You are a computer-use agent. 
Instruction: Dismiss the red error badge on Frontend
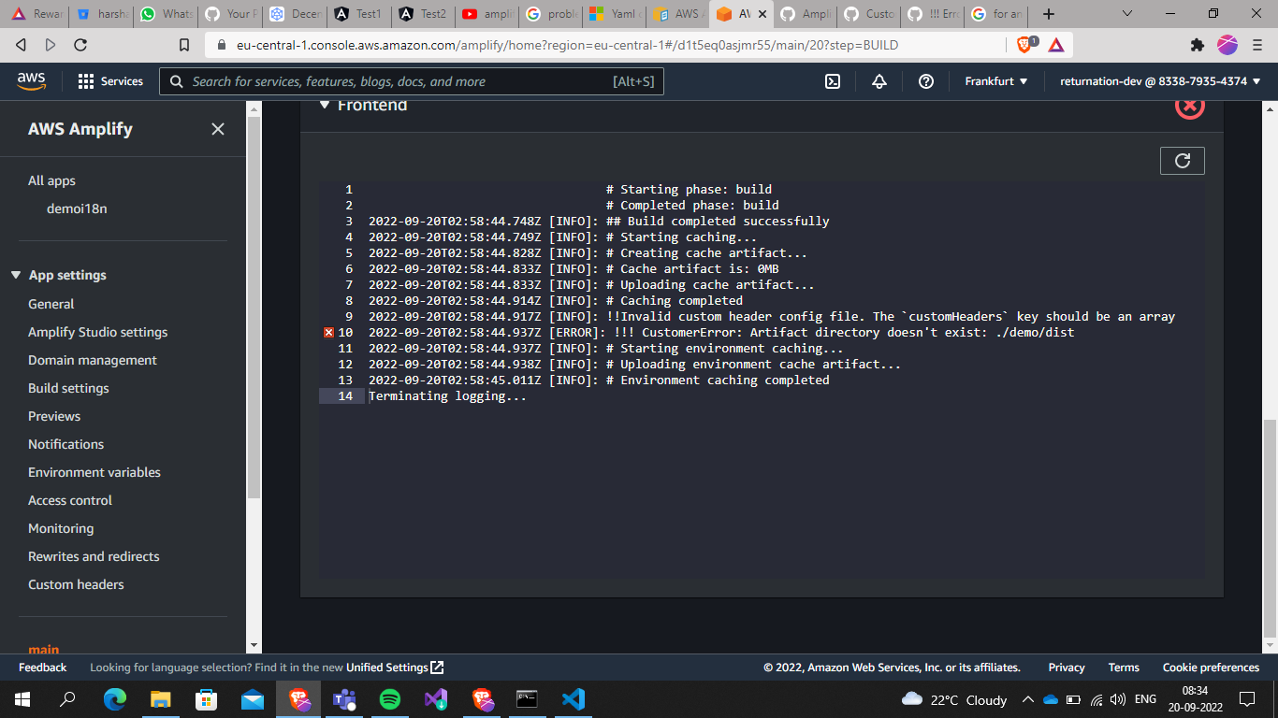click(x=1188, y=106)
